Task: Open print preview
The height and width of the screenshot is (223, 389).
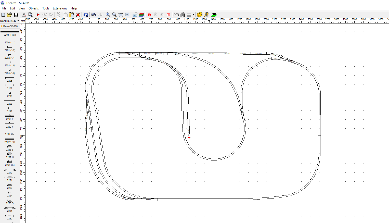Action: [x=30, y=15]
